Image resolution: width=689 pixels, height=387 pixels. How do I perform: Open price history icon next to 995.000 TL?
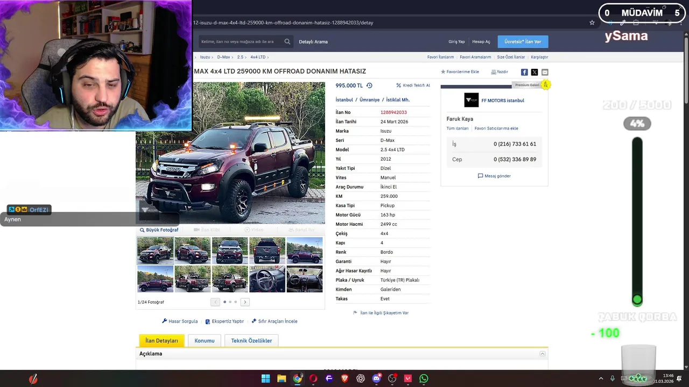point(369,85)
